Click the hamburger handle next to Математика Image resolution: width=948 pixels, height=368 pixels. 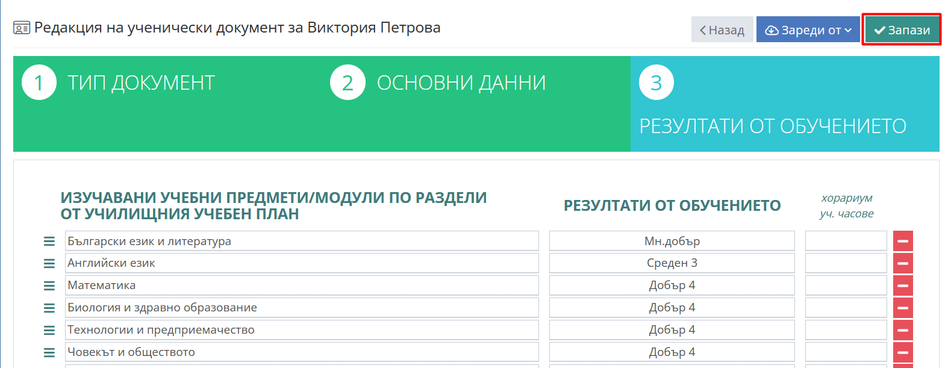click(x=49, y=285)
